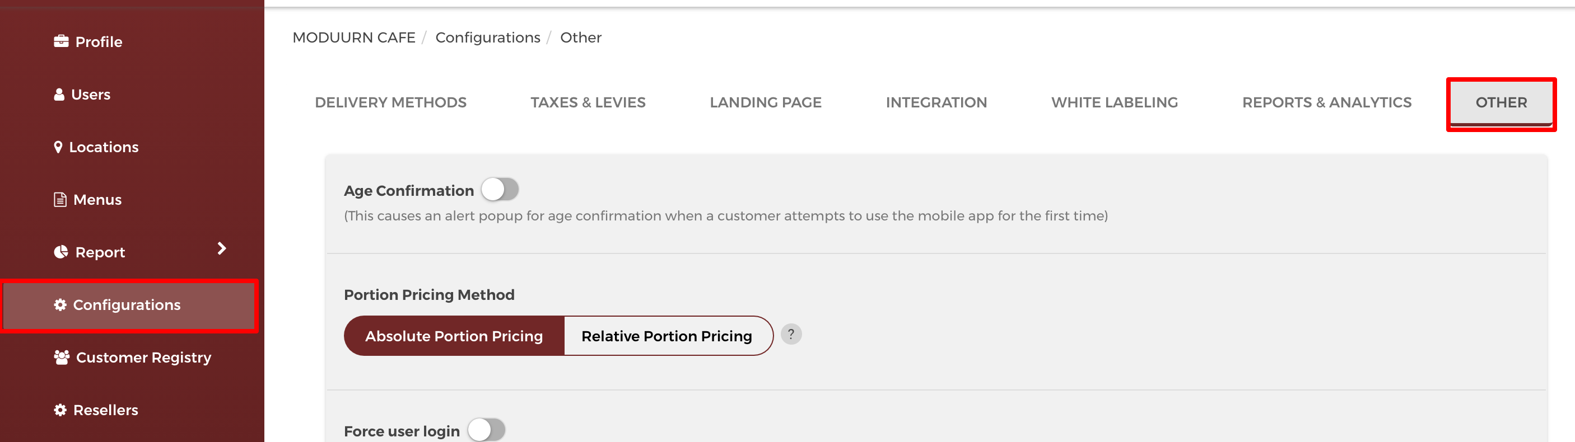Screen dimensions: 1575x442
Task: Enable the Age Confirmation toggle
Action: click(500, 189)
